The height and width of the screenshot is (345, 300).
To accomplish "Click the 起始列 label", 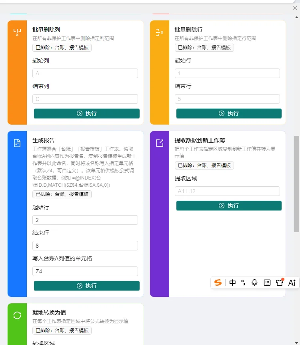I will [41, 61].
